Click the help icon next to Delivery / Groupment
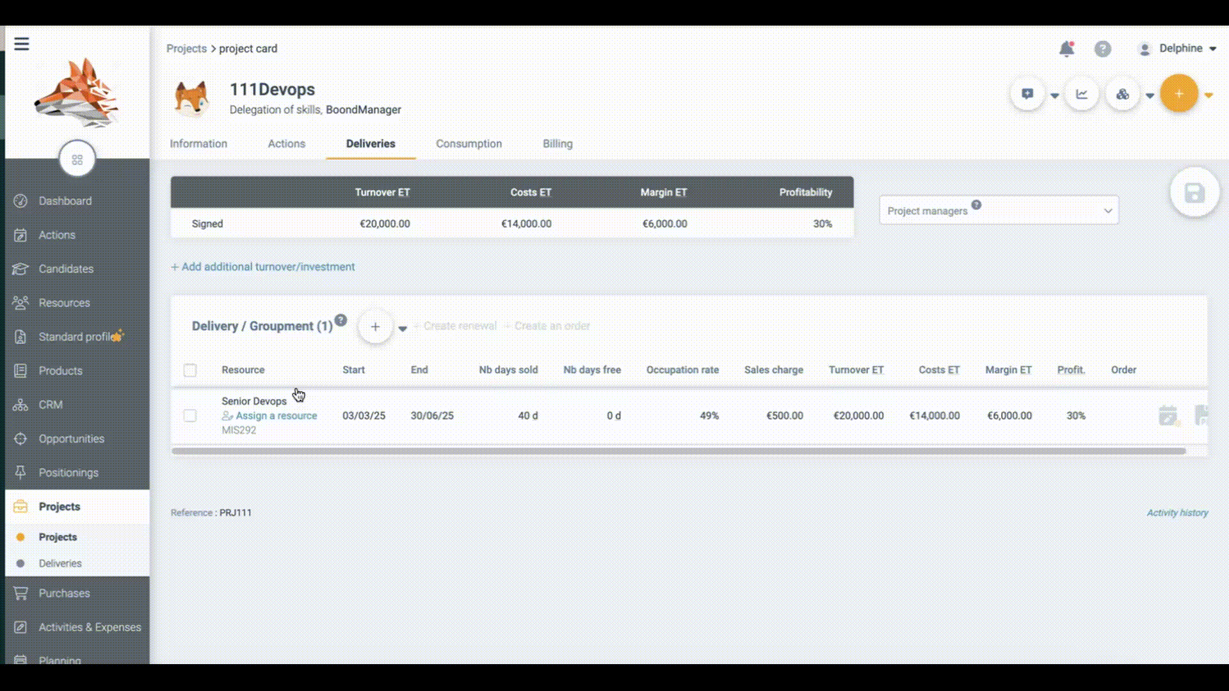This screenshot has height=691, width=1229. [341, 320]
